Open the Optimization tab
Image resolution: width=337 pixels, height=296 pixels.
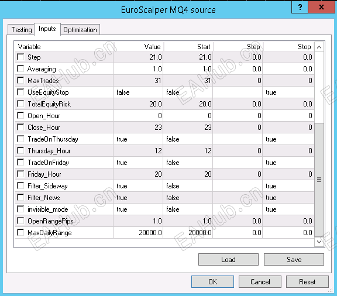tap(80, 30)
